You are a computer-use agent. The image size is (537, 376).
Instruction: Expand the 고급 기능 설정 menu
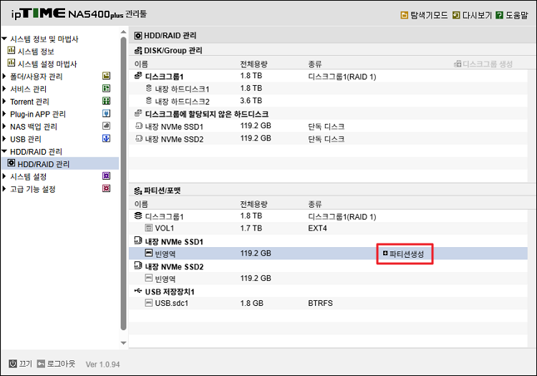pyautogui.click(x=4, y=190)
